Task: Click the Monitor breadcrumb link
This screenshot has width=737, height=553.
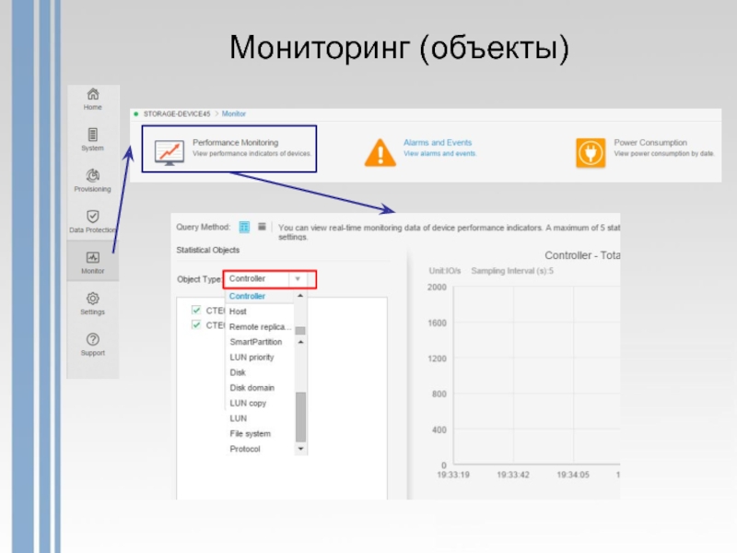Action: click(234, 113)
